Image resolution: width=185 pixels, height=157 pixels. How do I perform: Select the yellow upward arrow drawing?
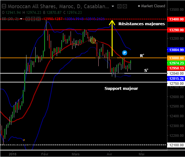(112, 38)
